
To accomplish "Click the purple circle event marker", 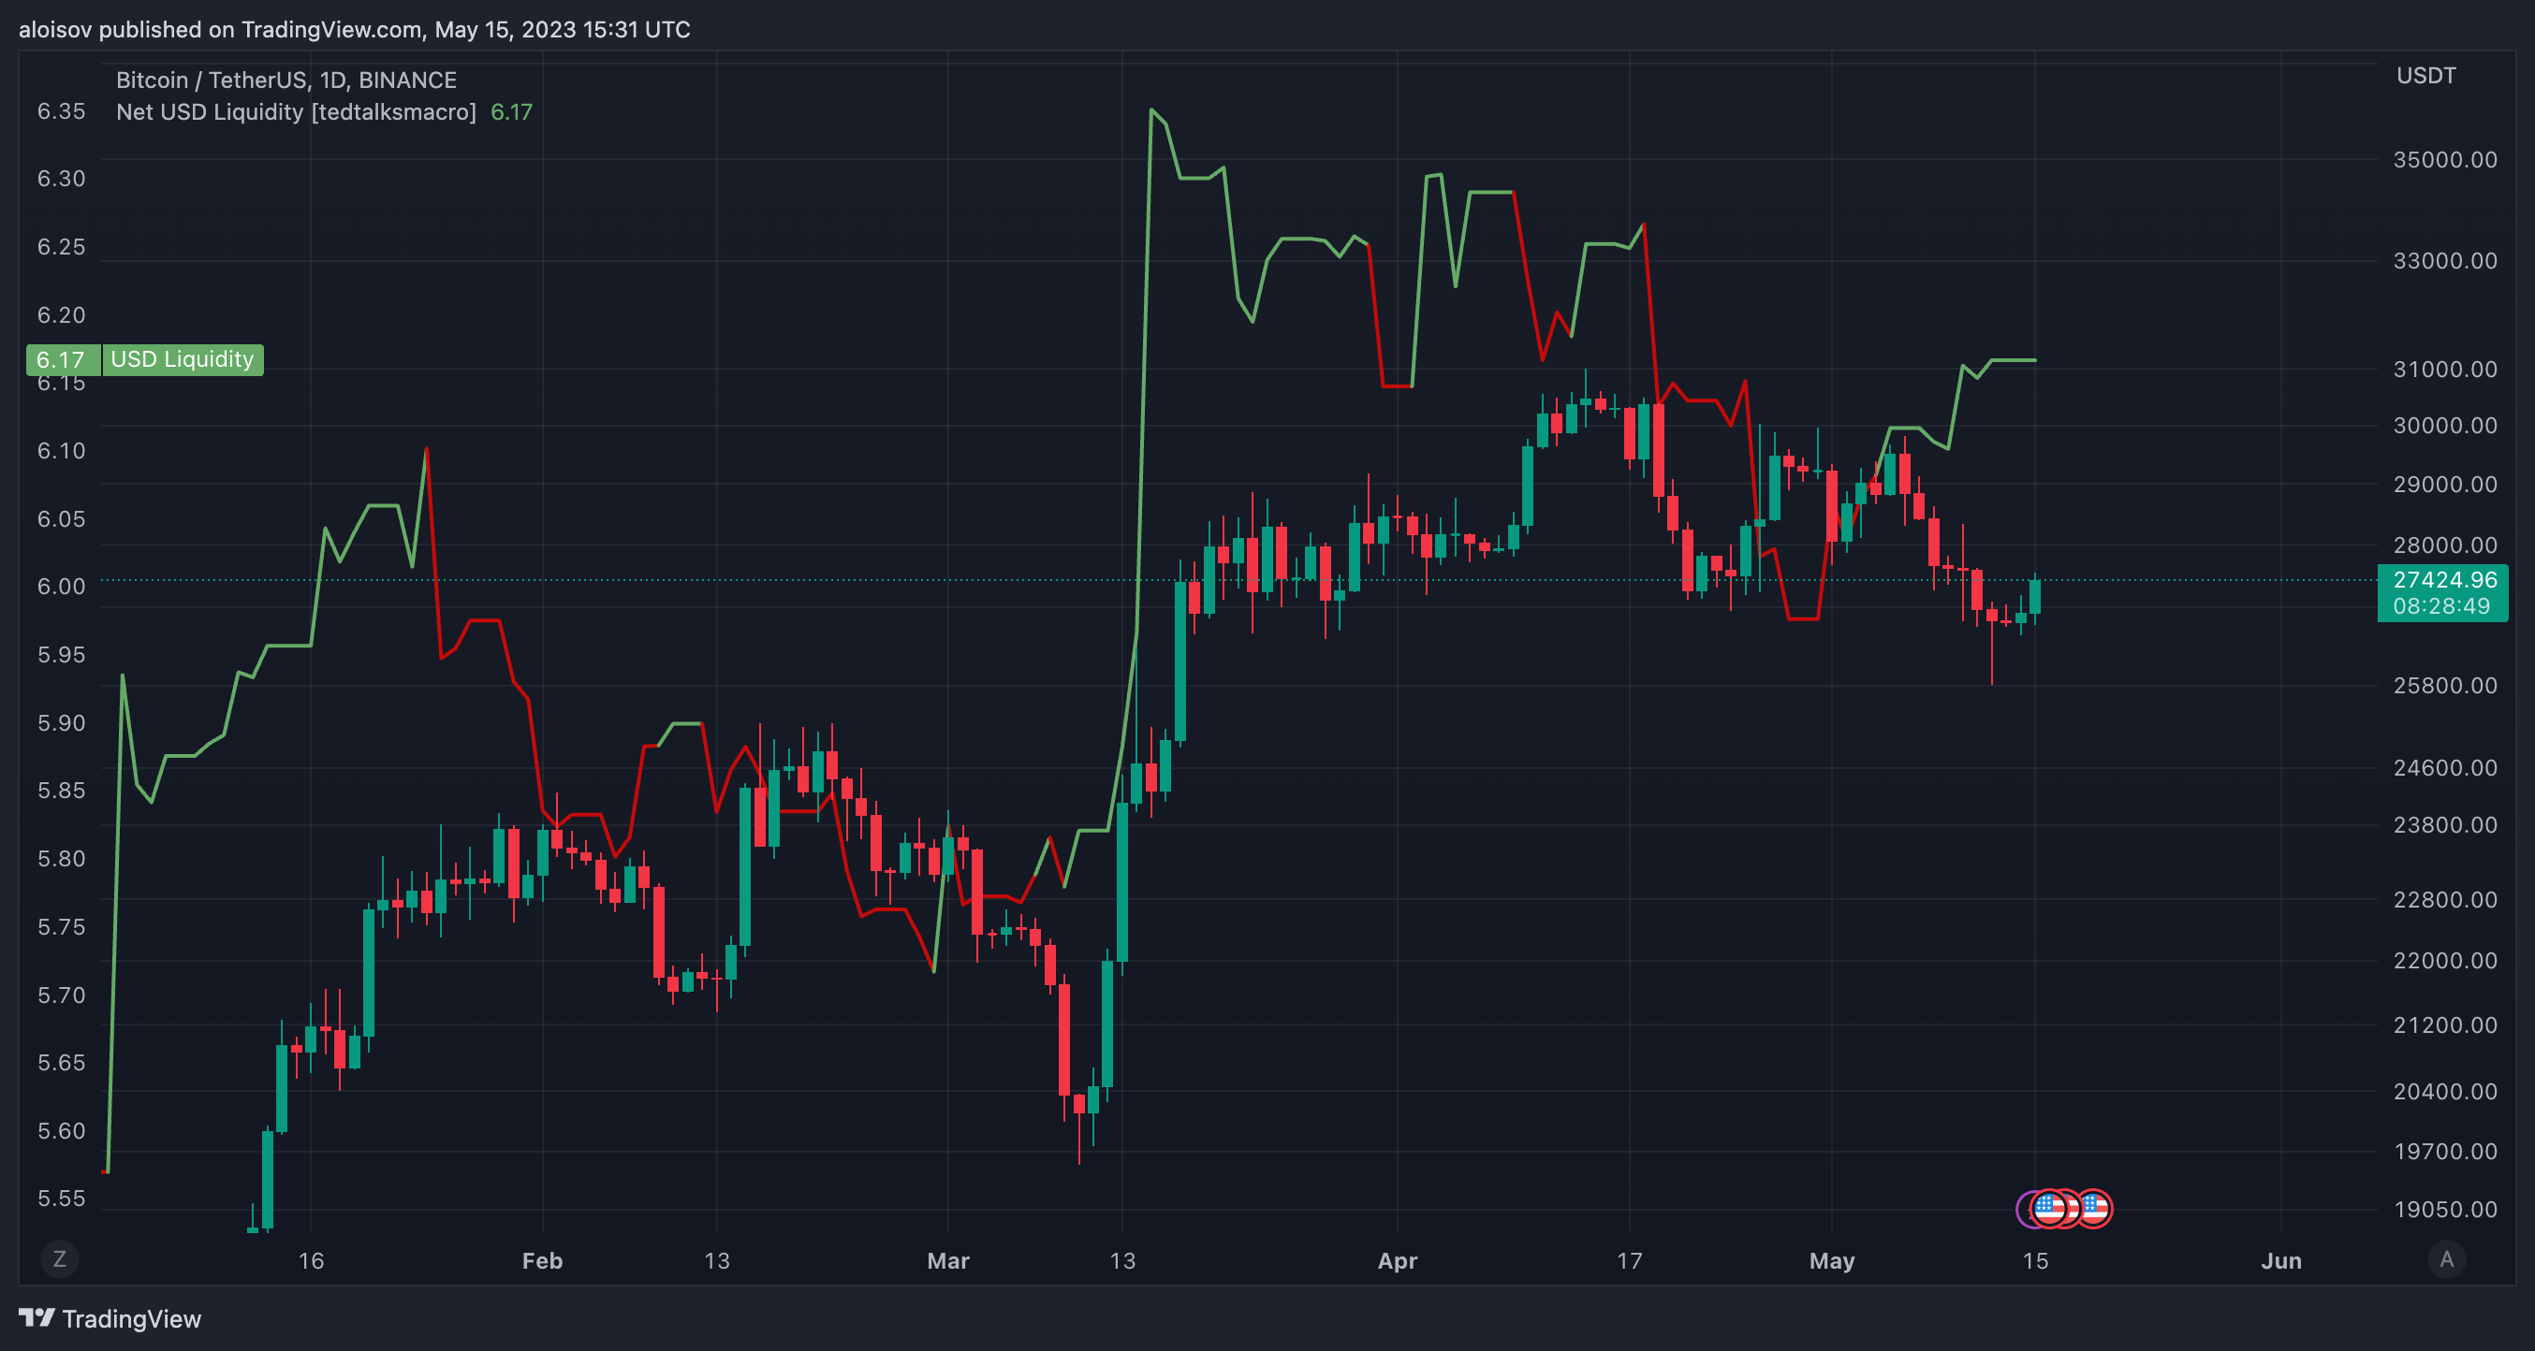I will [x=2023, y=1209].
